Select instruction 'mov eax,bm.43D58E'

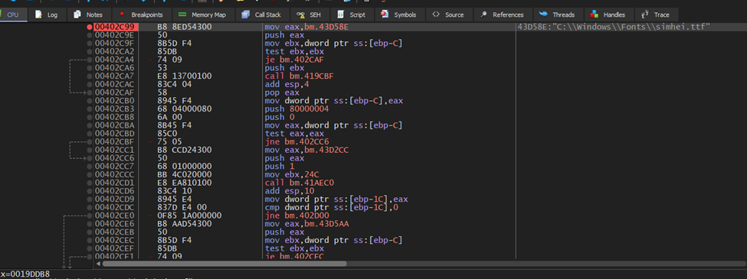[306, 27]
